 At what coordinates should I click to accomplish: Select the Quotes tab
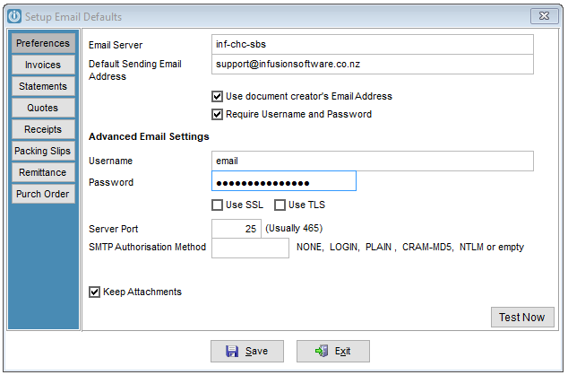[43, 108]
